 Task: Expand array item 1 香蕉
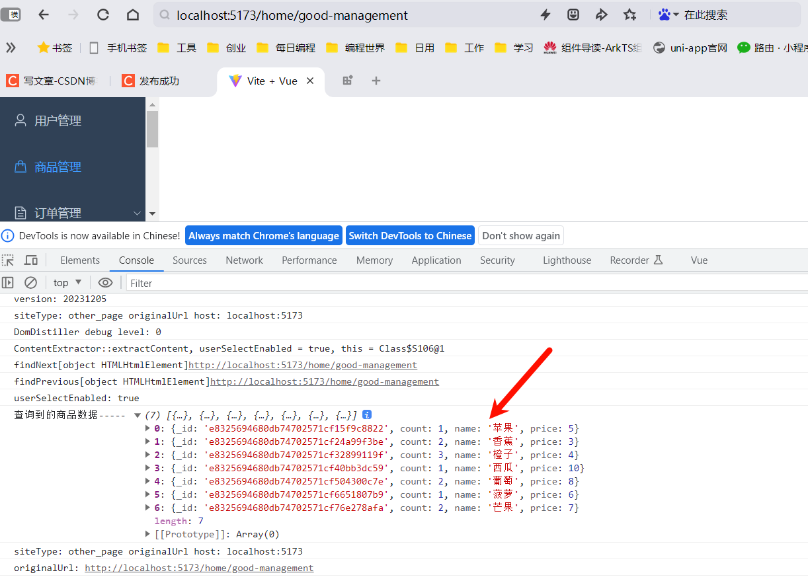[x=147, y=442]
